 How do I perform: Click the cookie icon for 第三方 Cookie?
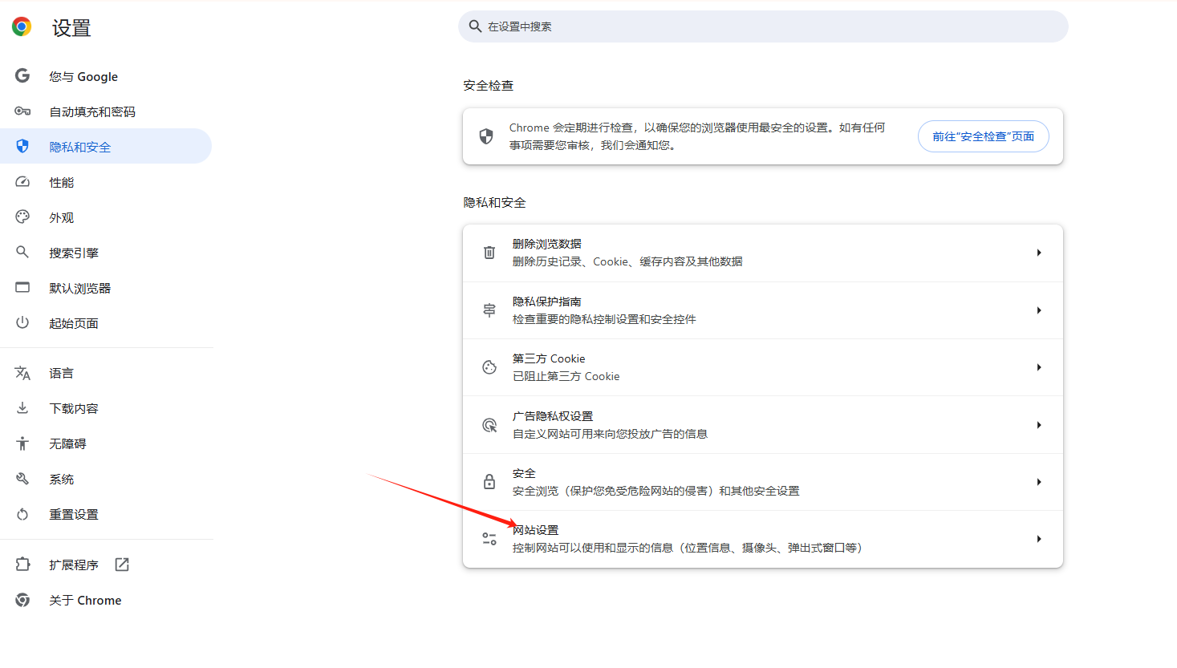489,367
